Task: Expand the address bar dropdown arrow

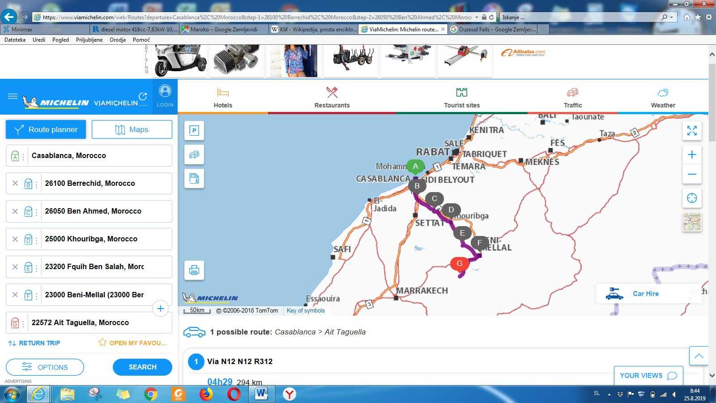Action: [x=477, y=17]
